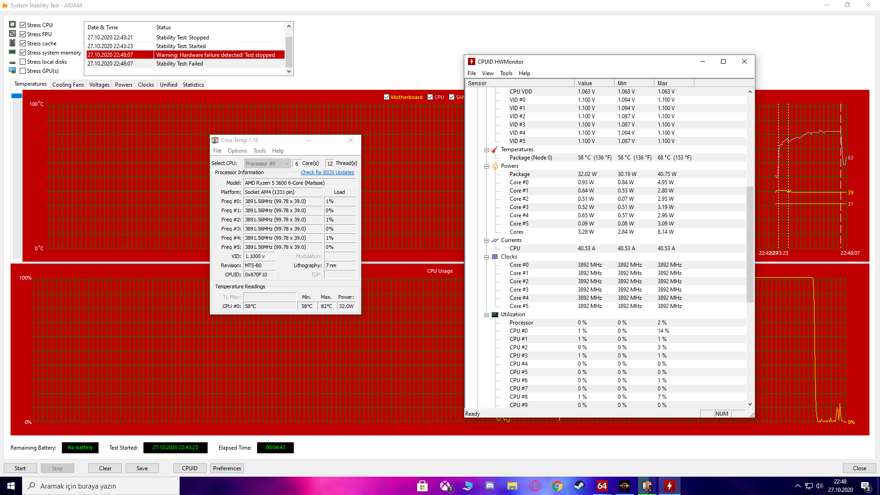Switch to the Cooling Fans tab
The image size is (880, 495).
68,85
